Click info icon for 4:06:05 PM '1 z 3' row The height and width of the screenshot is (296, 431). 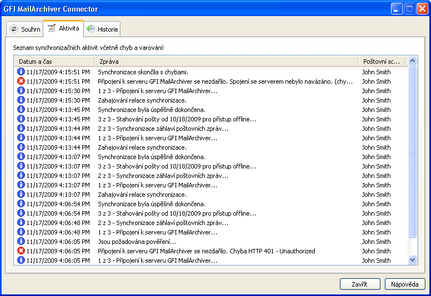click(21, 260)
